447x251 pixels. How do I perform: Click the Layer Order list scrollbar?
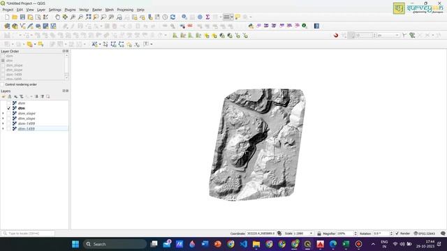66,67
